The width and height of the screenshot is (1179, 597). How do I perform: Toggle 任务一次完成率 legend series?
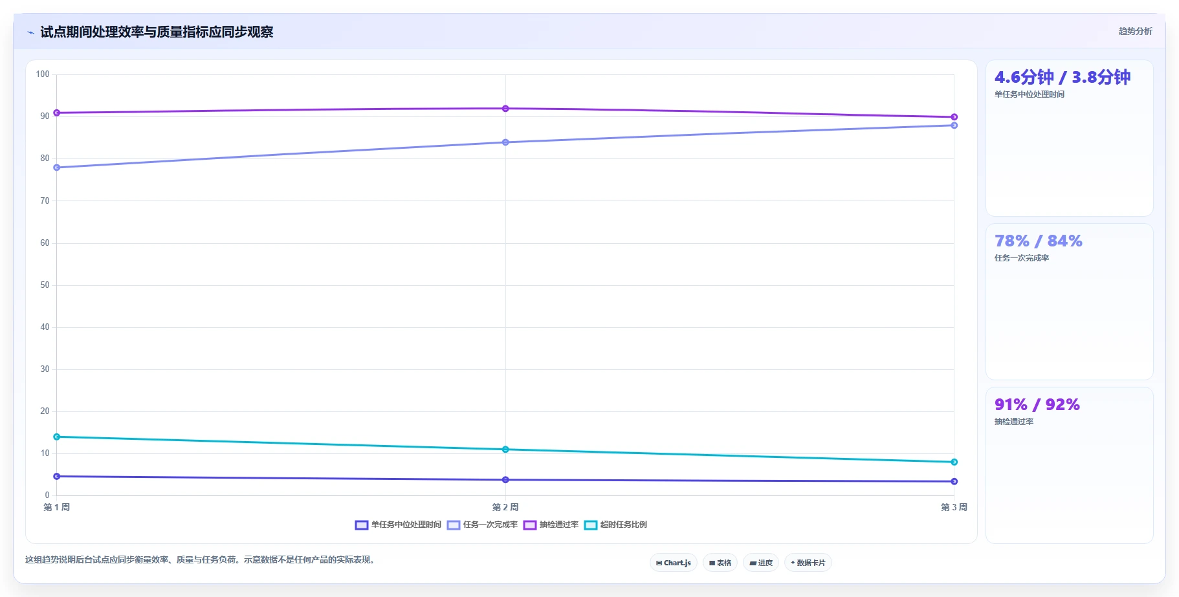[x=482, y=525]
